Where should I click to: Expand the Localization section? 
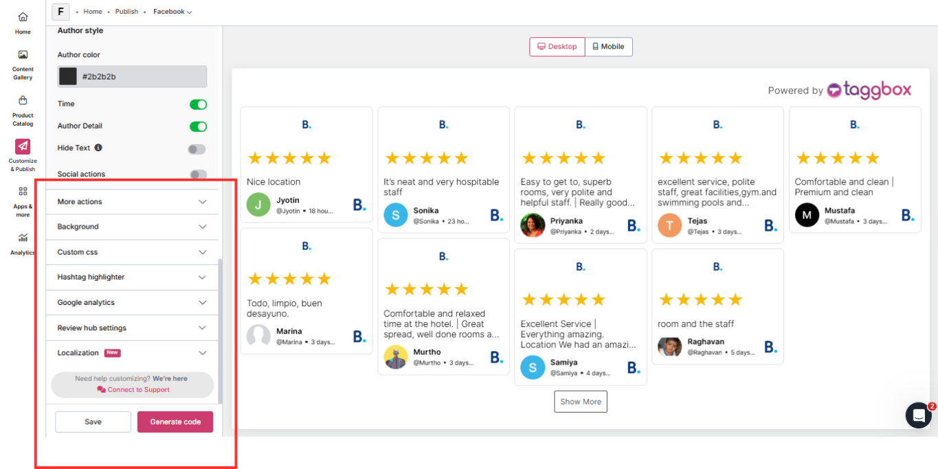[132, 353]
